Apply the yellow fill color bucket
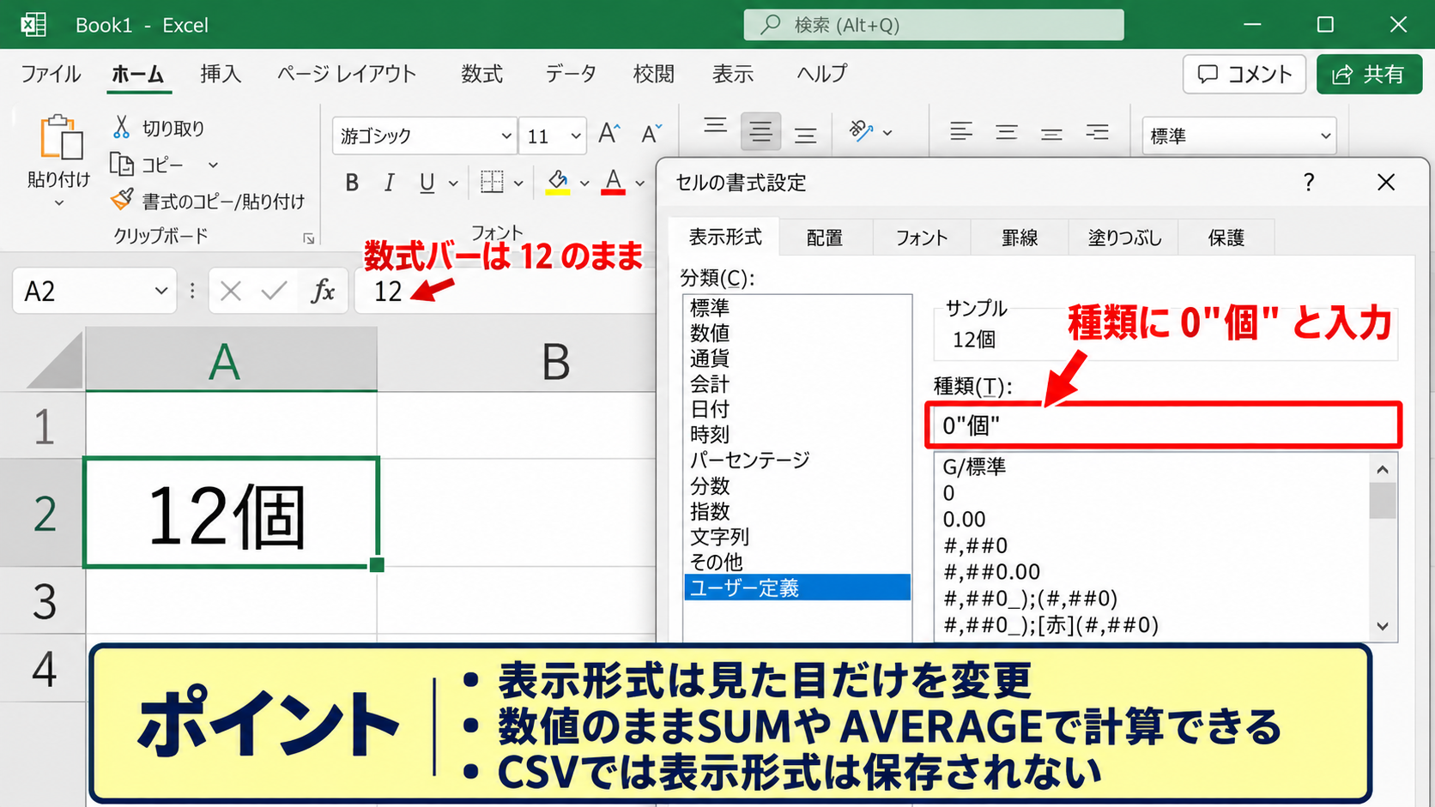The height and width of the screenshot is (807, 1435). 558,182
